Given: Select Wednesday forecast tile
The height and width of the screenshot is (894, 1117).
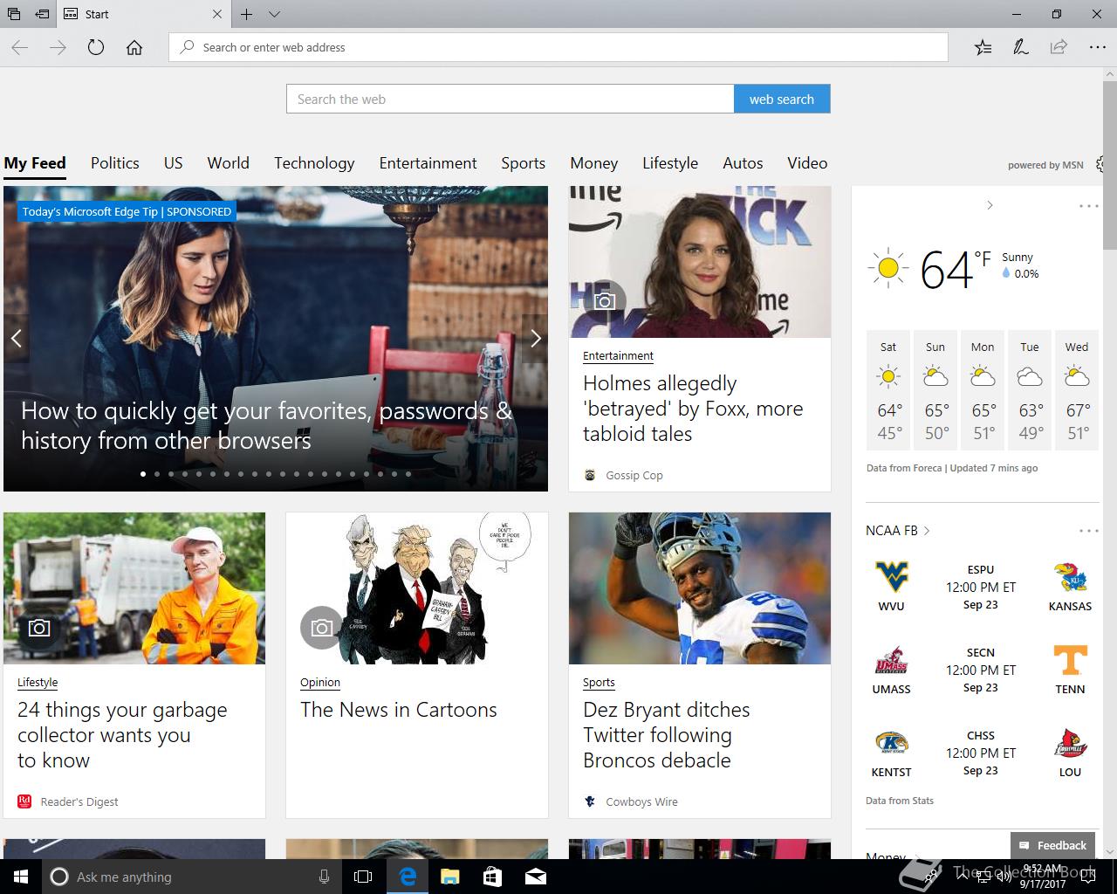Looking at the screenshot, I should point(1077,390).
